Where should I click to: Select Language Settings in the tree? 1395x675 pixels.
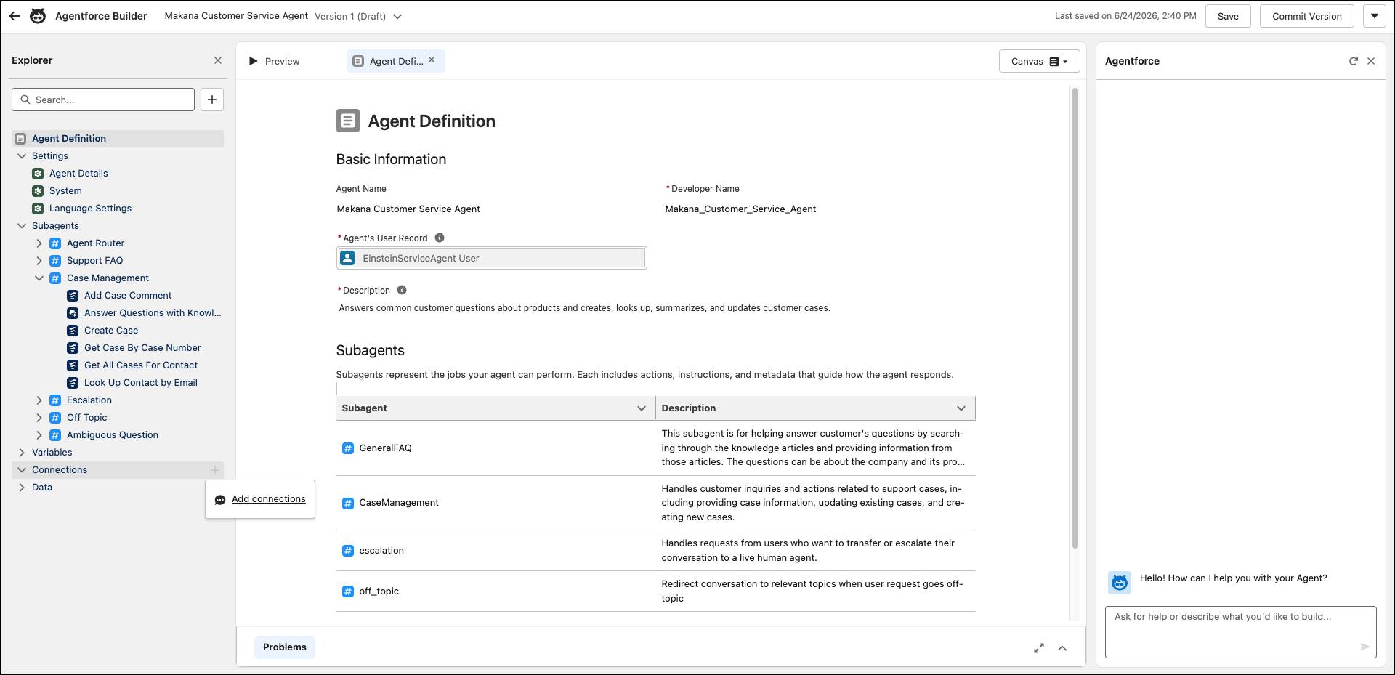(90, 209)
